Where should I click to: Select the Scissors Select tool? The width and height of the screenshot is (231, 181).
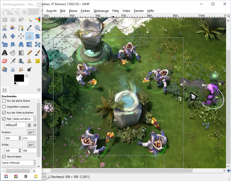(5, 28)
